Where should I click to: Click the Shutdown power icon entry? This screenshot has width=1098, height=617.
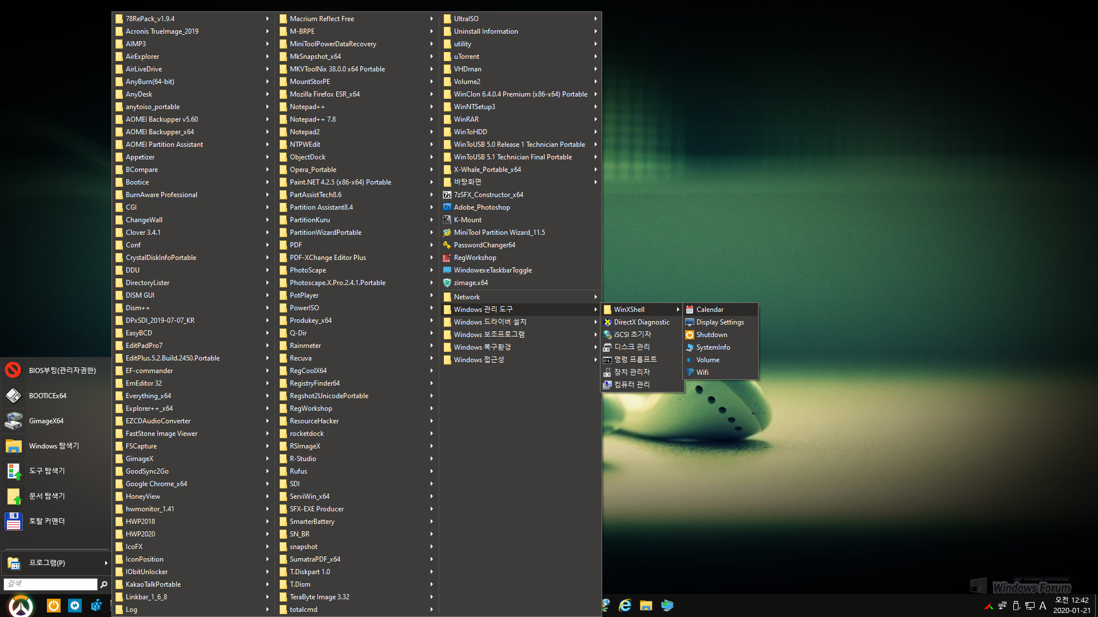click(x=690, y=335)
